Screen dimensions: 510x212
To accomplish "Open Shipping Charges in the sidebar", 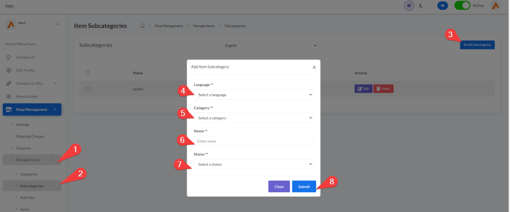I will 31,136.
